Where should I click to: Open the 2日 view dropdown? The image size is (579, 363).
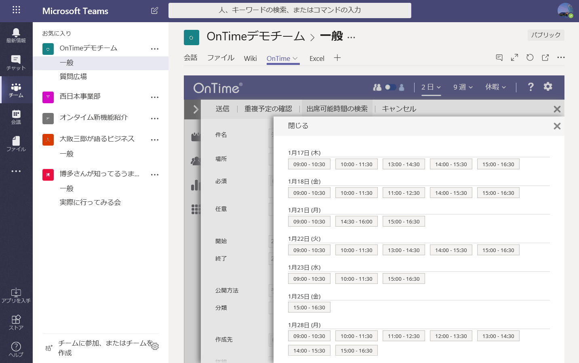431,87
